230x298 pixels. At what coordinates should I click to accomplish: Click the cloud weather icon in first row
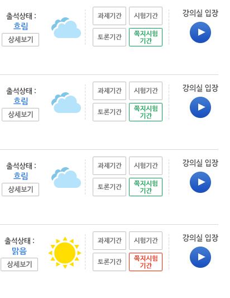click(66, 28)
